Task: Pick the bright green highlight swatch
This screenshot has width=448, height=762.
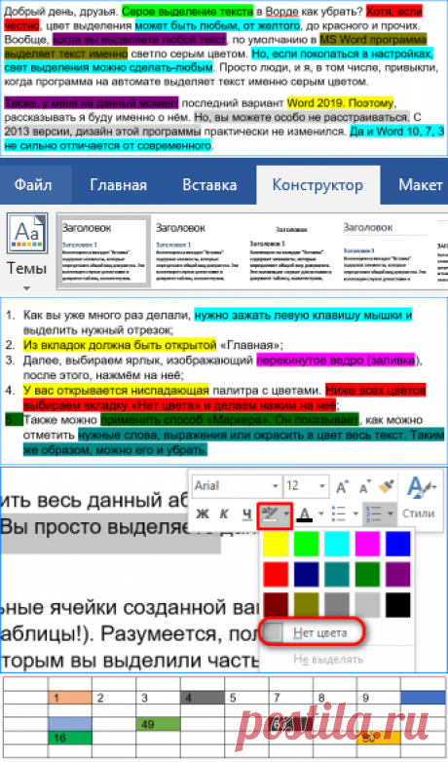Action: click(306, 544)
